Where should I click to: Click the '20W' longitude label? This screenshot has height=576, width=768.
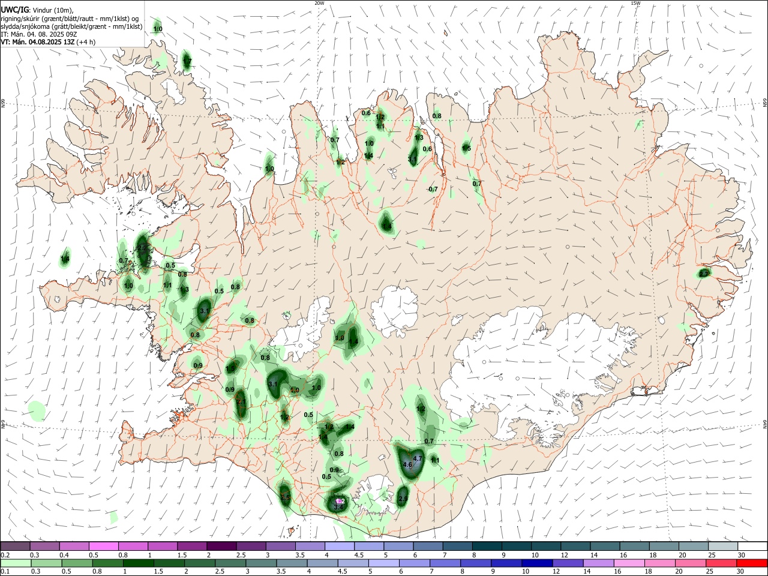[x=319, y=3]
